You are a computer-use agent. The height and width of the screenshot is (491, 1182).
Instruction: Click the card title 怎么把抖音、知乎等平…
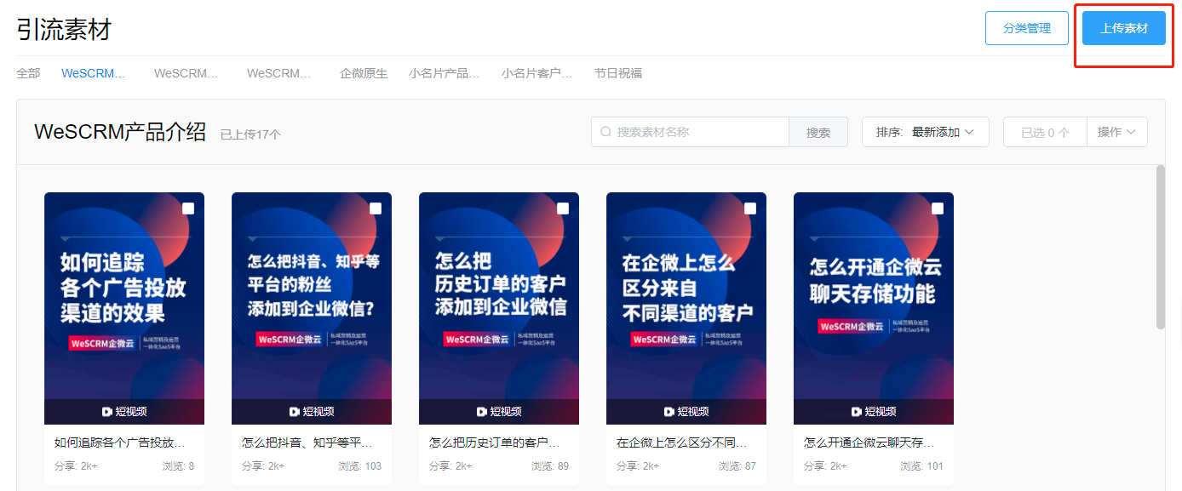(307, 442)
